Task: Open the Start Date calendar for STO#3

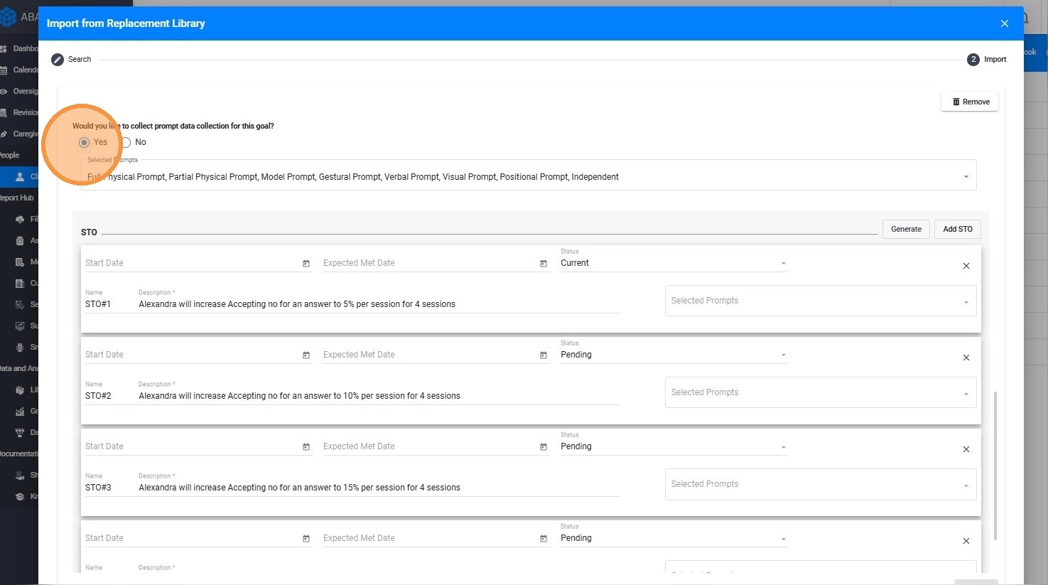Action: (306, 447)
